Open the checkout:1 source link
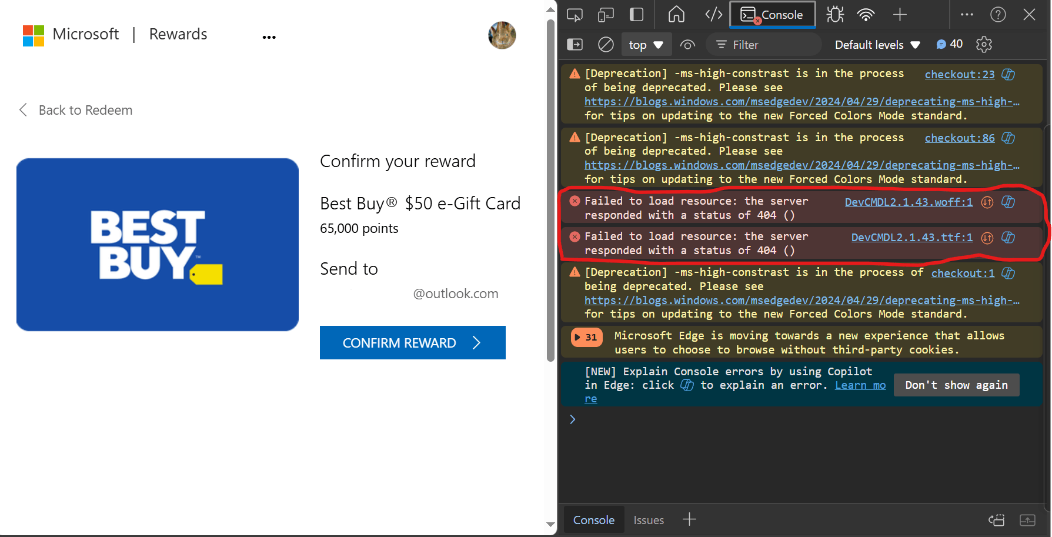The image size is (1052, 537). 963,273
